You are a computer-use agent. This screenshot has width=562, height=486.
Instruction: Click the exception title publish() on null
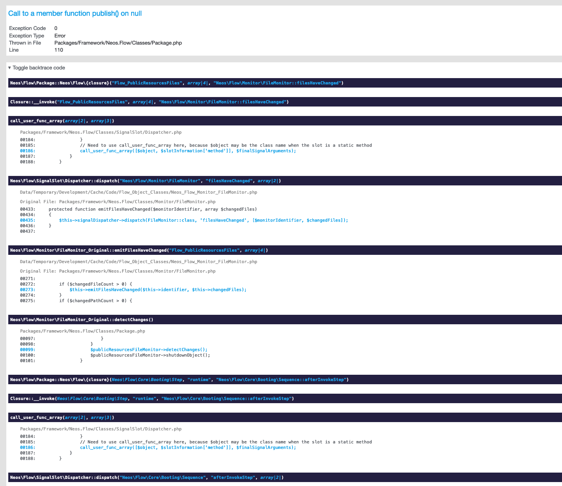click(x=75, y=13)
